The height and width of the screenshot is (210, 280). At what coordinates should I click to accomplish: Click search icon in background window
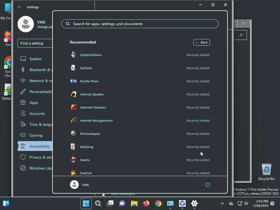tap(241, 35)
